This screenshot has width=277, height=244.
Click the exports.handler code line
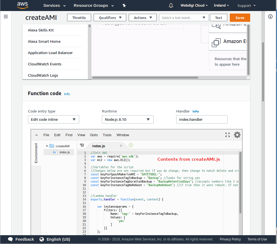pyautogui.click(x=127, y=199)
